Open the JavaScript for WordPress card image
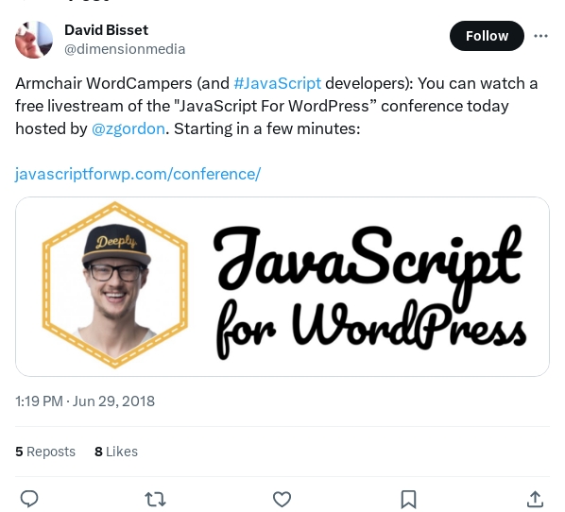This screenshot has width=565, height=512. point(282,286)
